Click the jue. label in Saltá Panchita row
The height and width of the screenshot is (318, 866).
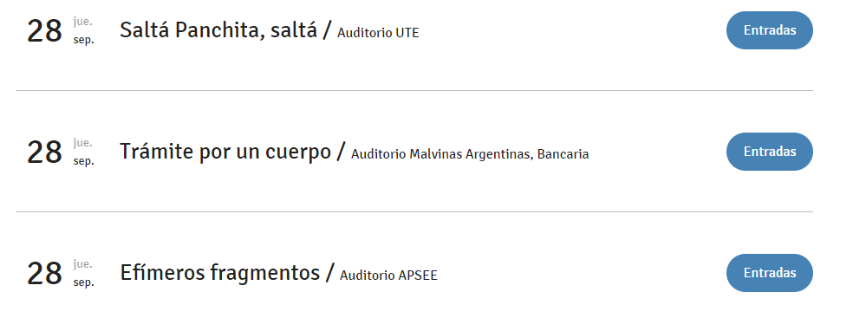point(83,22)
